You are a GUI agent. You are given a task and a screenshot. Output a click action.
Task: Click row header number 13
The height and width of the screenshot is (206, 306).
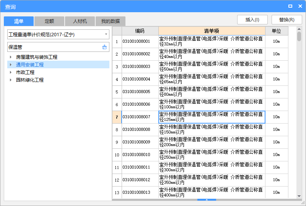[x=117, y=193]
